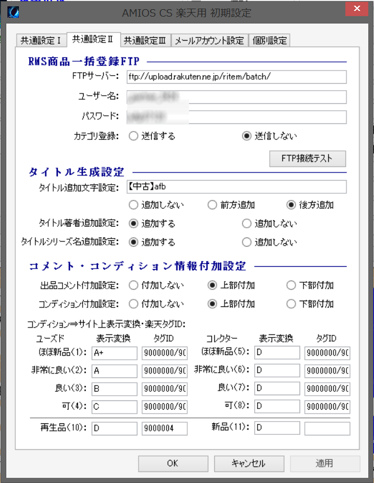Click 新品(11) 表示変換 field

coord(277,427)
